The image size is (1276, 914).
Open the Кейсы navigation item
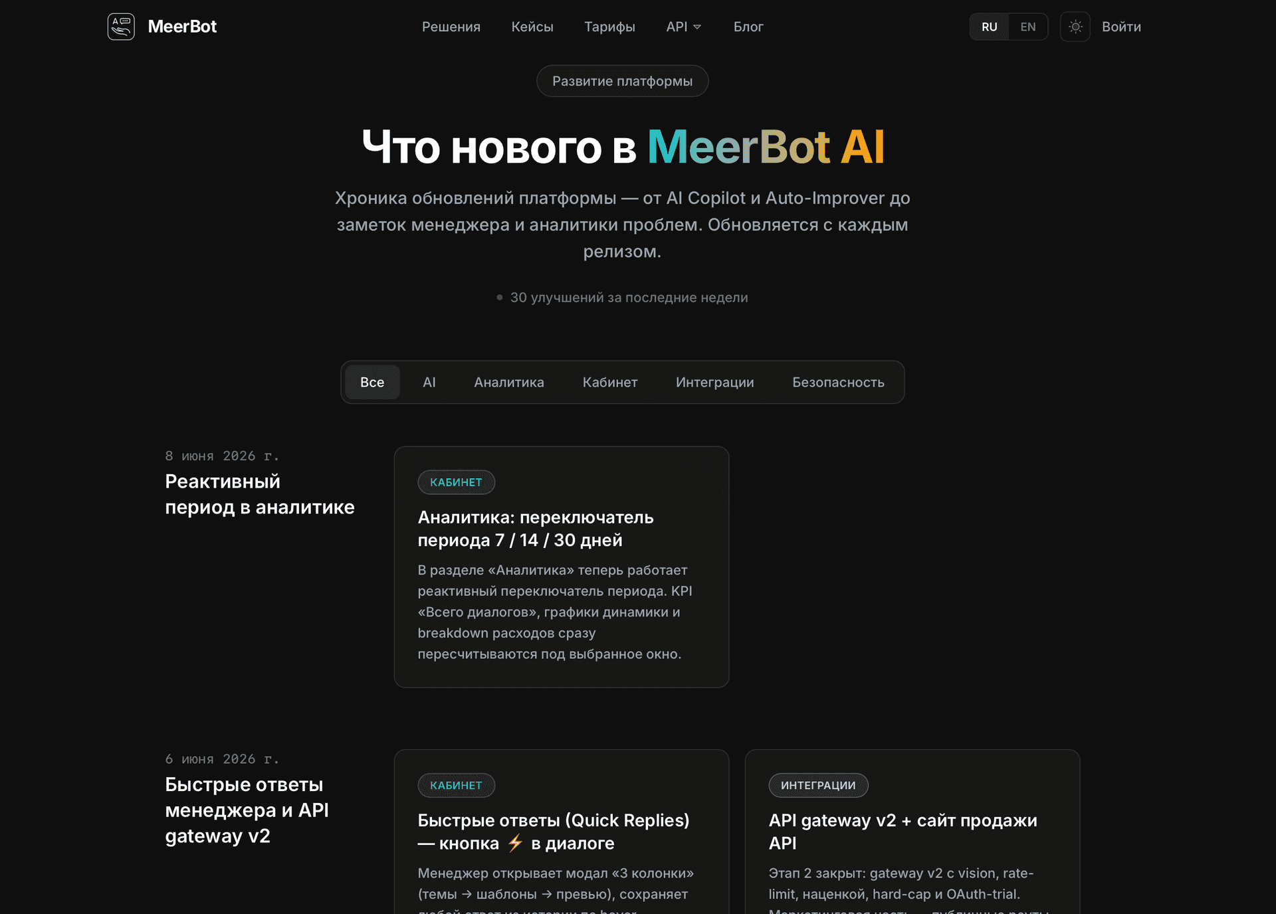pyautogui.click(x=532, y=27)
